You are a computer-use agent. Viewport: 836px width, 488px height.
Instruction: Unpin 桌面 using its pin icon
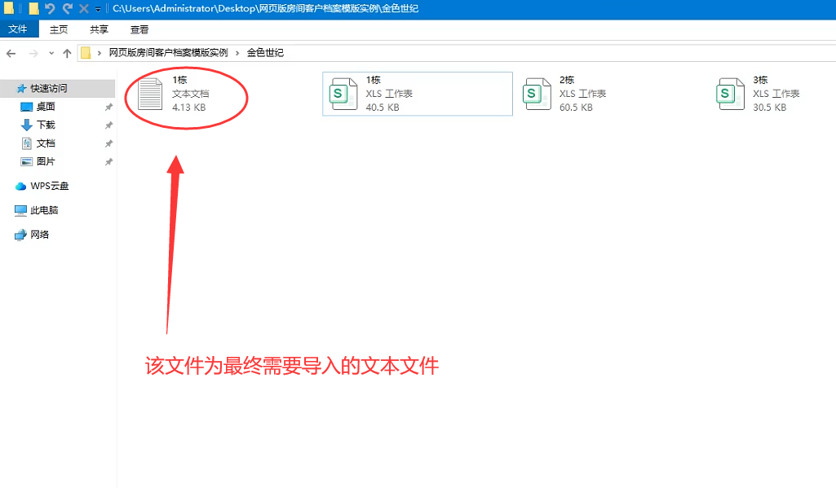click(x=108, y=107)
